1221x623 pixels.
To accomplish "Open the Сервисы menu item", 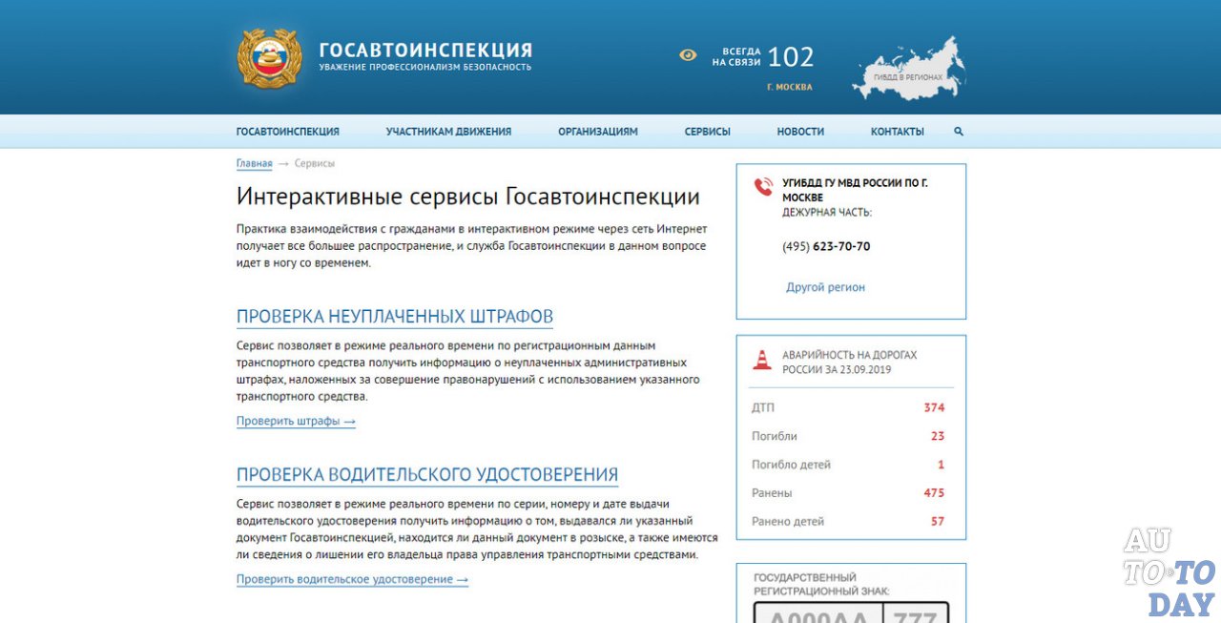I will tap(708, 132).
